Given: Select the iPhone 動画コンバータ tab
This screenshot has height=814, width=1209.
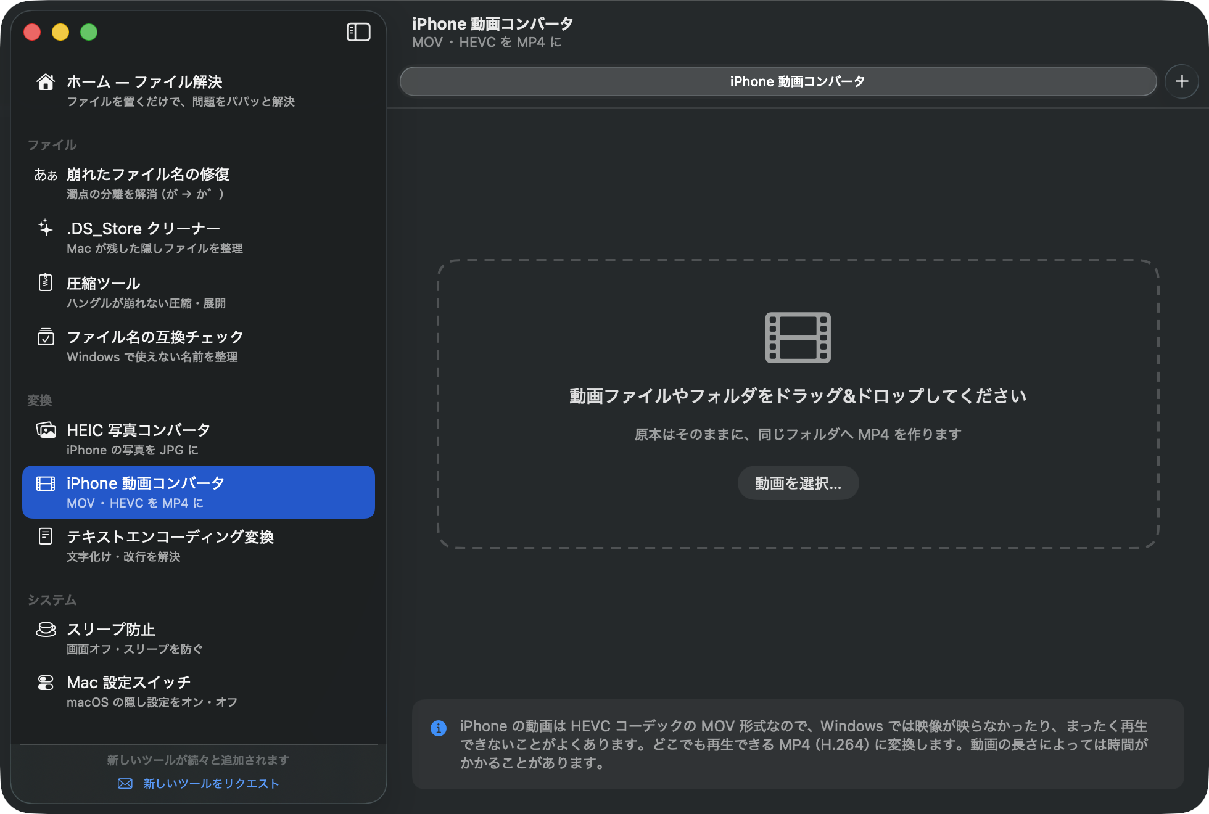Looking at the screenshot, I should pyautogui.click(x=778, y=81).
